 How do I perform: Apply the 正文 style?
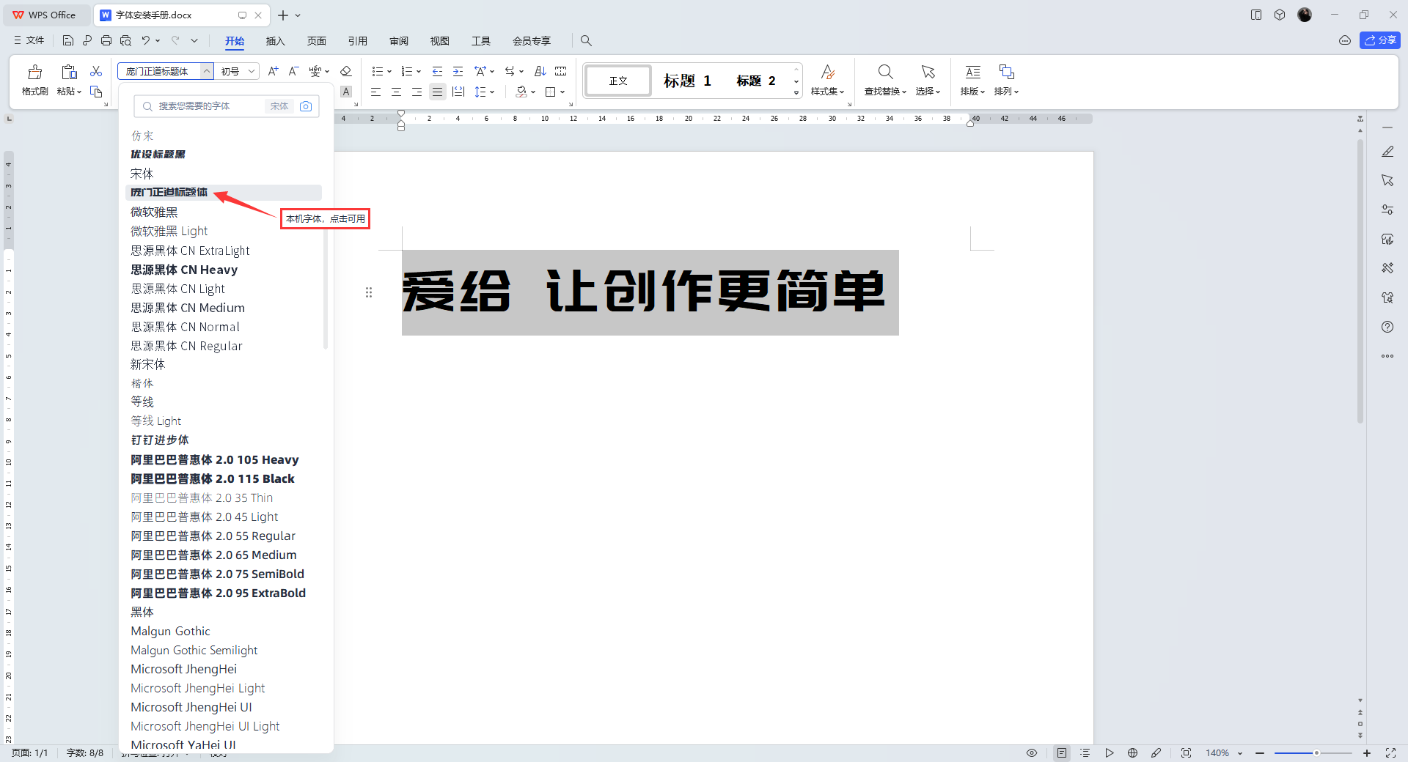(x=618, y=81)
